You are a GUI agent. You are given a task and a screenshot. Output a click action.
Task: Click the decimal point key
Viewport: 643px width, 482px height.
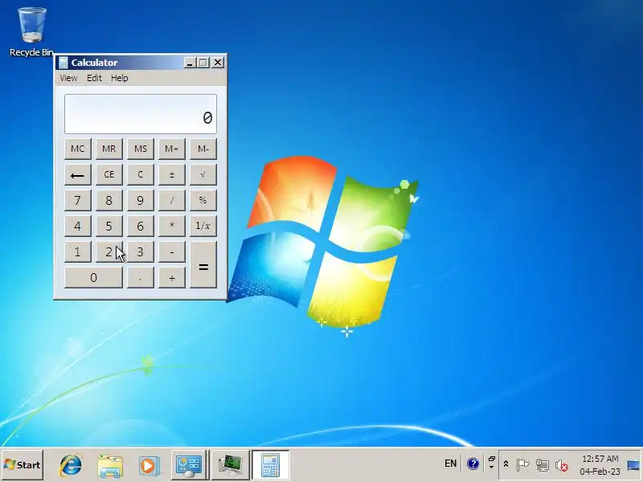coord(140,277)
